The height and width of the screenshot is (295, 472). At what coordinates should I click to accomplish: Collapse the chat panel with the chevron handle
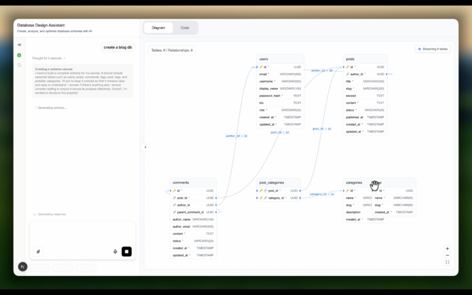pos(146,147)
